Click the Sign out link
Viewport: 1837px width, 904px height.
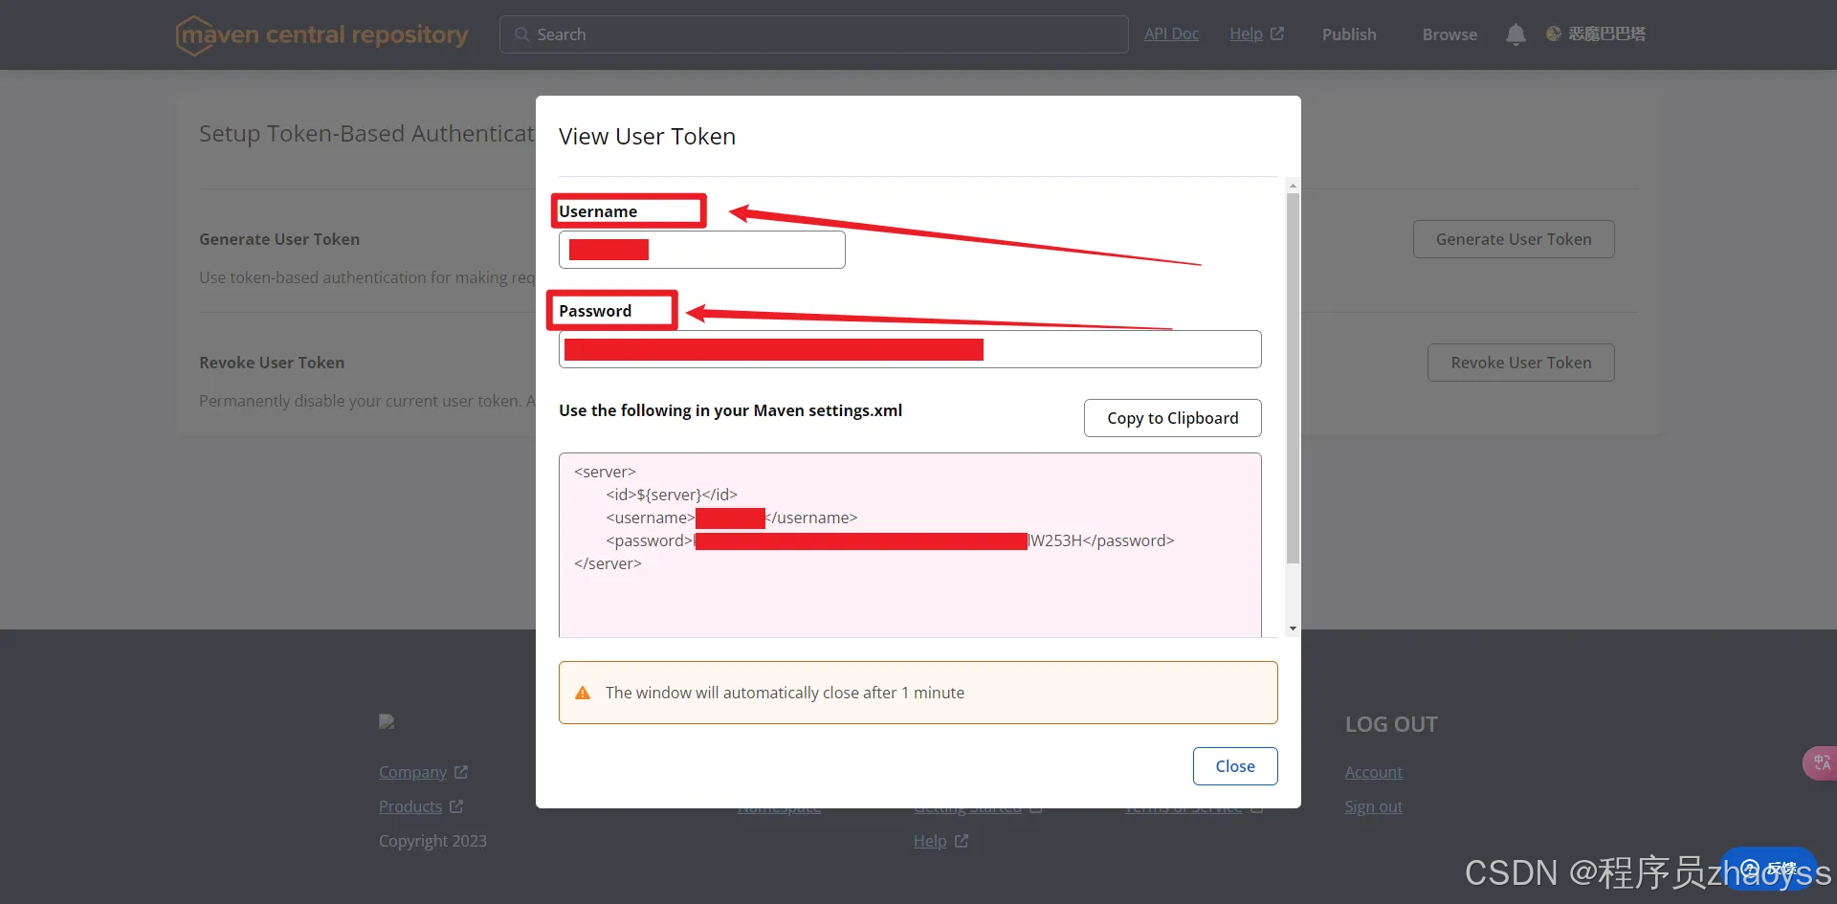1373,806
